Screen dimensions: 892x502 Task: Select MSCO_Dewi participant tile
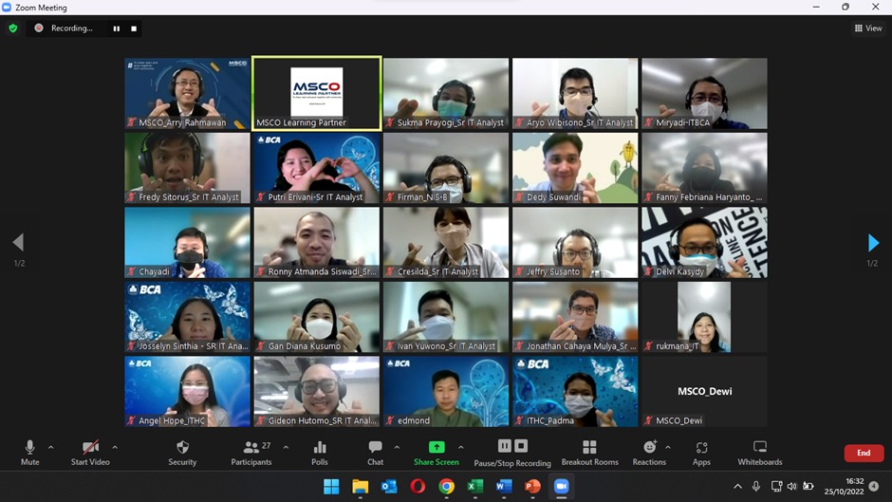(x=704, y=392)
